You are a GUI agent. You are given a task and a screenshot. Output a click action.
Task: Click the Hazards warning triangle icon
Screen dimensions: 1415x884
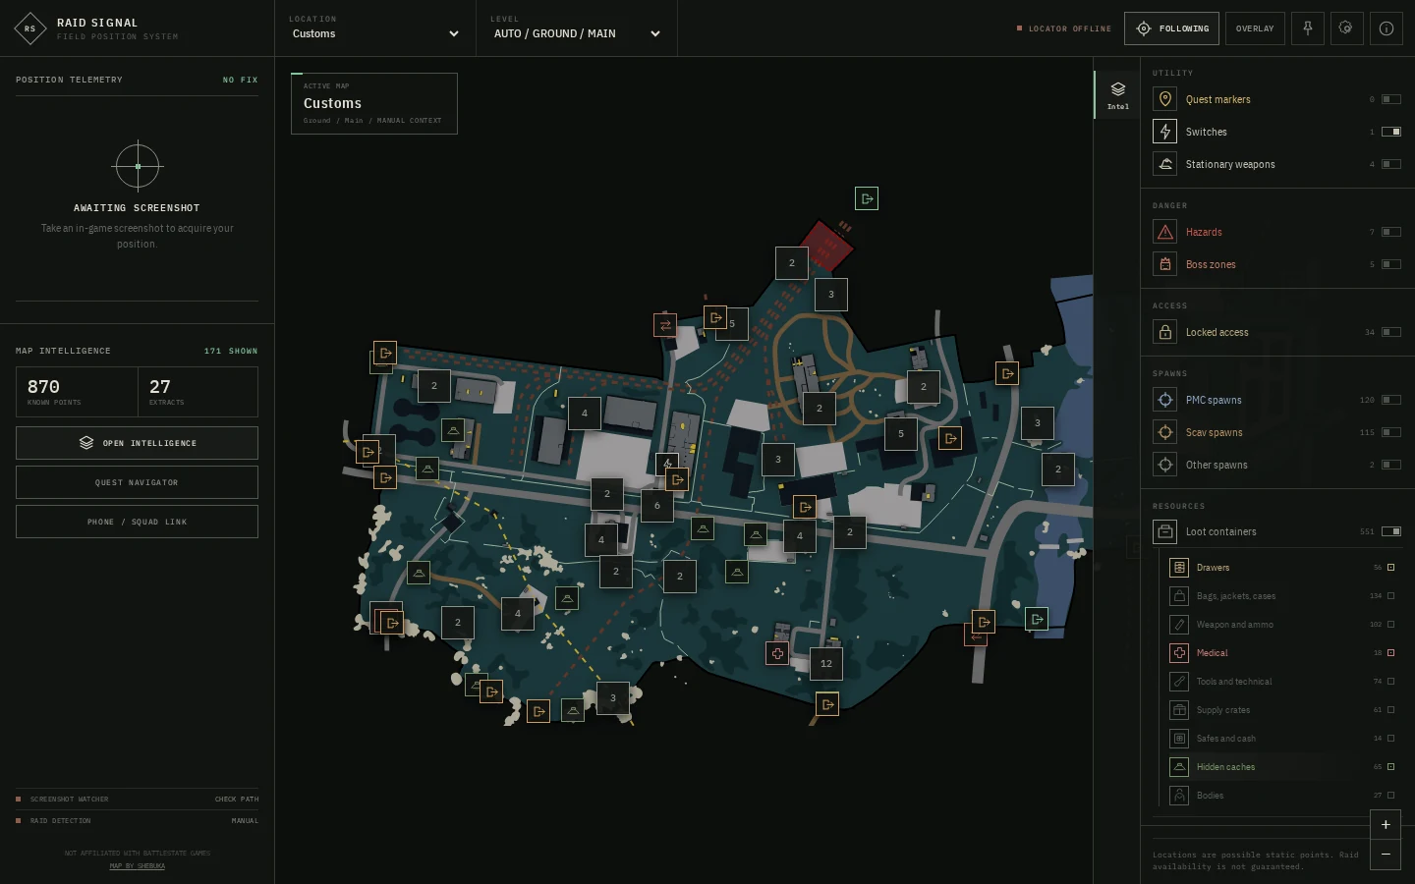[1165, 232]
